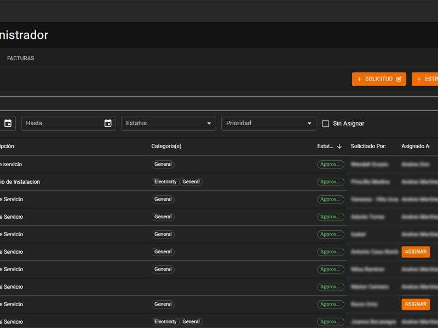Click calendar icon left of Hasta field
The width and height of the screenshot is (438, 328).
point(8,124)
